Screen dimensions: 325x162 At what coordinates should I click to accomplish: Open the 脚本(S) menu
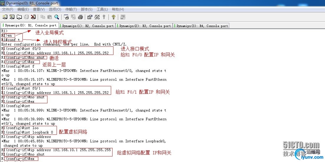click(87, 9)
